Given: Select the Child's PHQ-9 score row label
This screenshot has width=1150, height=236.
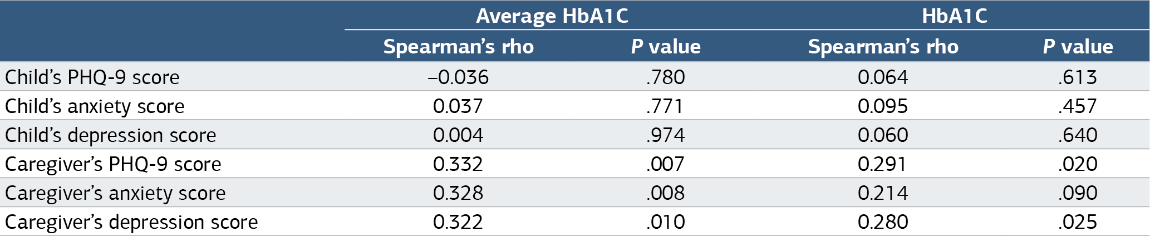Looking at the screenshot, I should [92, 77].
